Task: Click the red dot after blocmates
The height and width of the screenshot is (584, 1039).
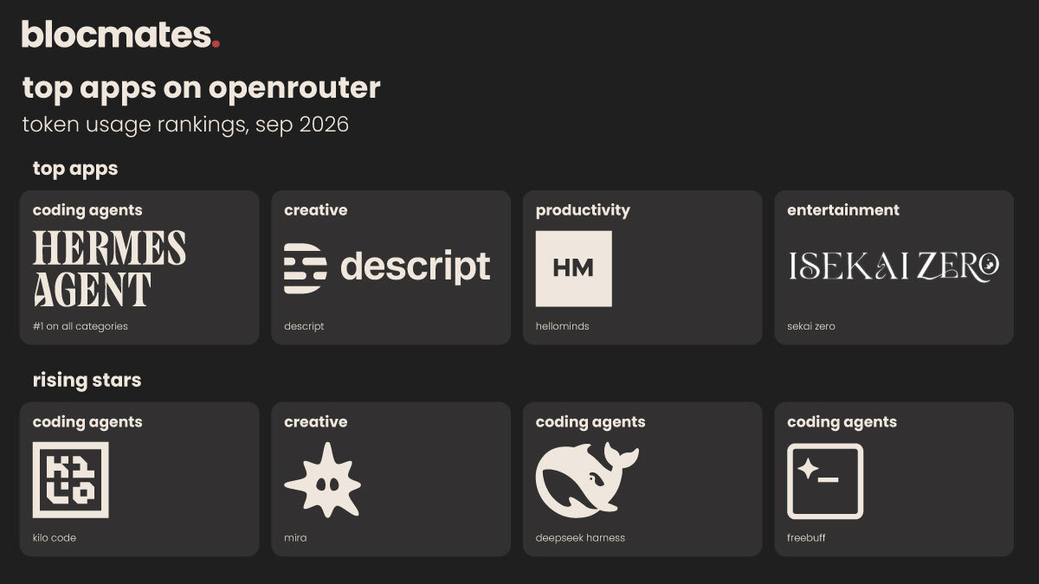Action: point(216,43)
